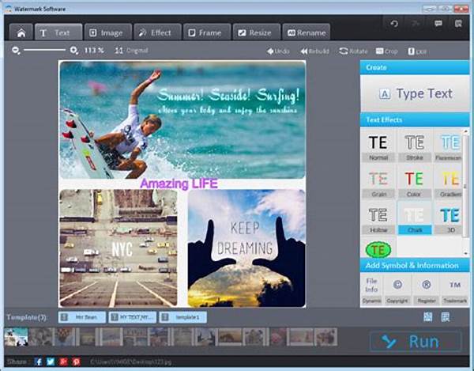Open the Resize tab
474x371 pixels.
pos(254,32)
